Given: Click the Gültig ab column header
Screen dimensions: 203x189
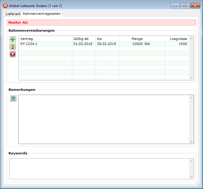Looking at the screenshot, I should [x=83, y=39].
